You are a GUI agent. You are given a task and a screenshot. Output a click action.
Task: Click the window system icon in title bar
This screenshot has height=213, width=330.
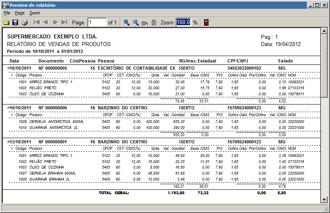pyautogui.click(x=5, y=5)
